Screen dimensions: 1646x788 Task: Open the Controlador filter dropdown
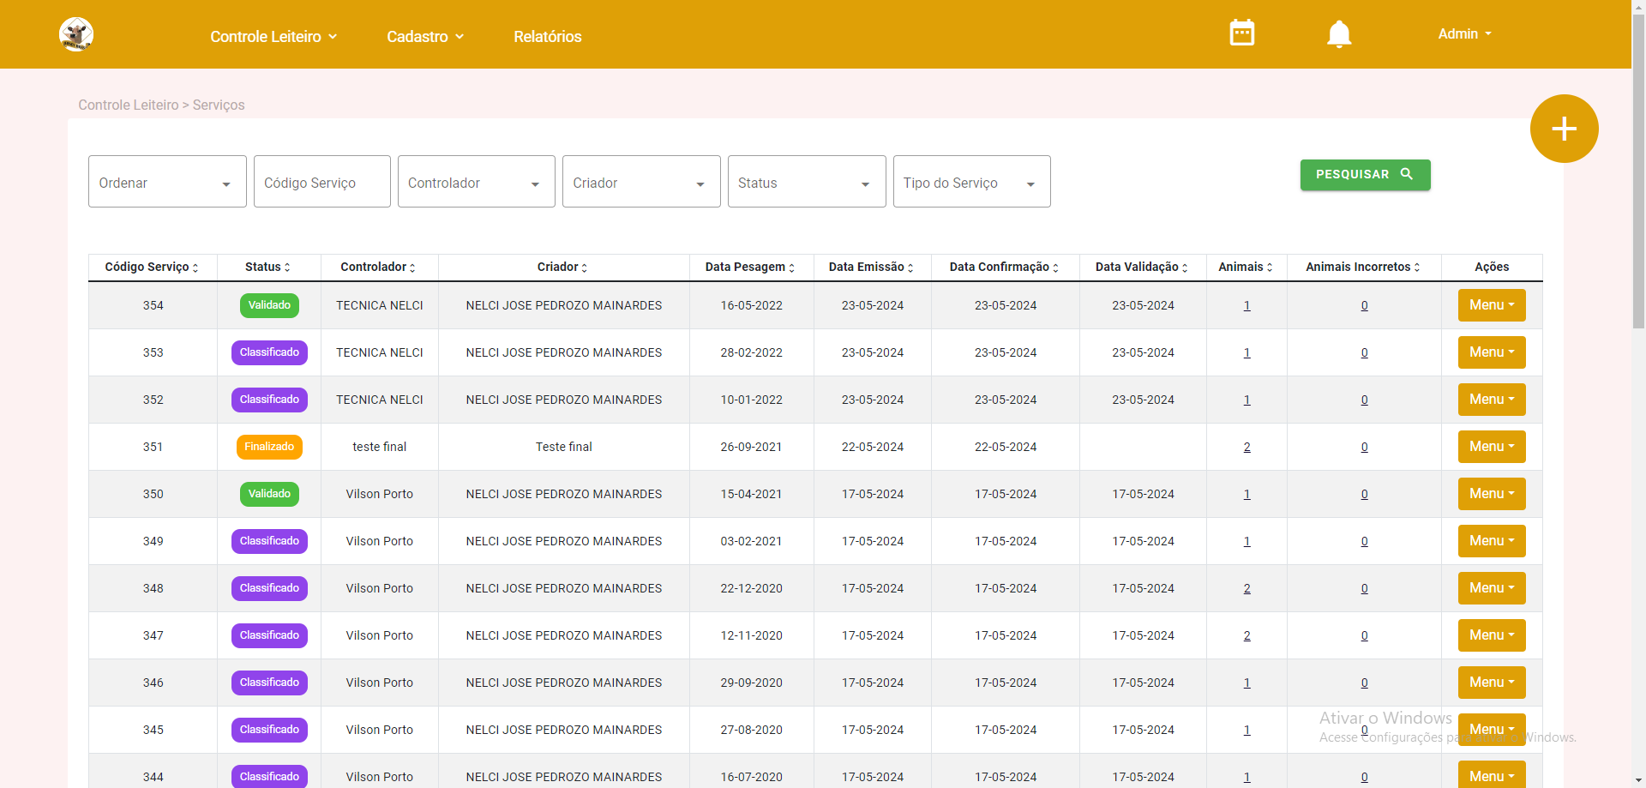click(476, 181)
